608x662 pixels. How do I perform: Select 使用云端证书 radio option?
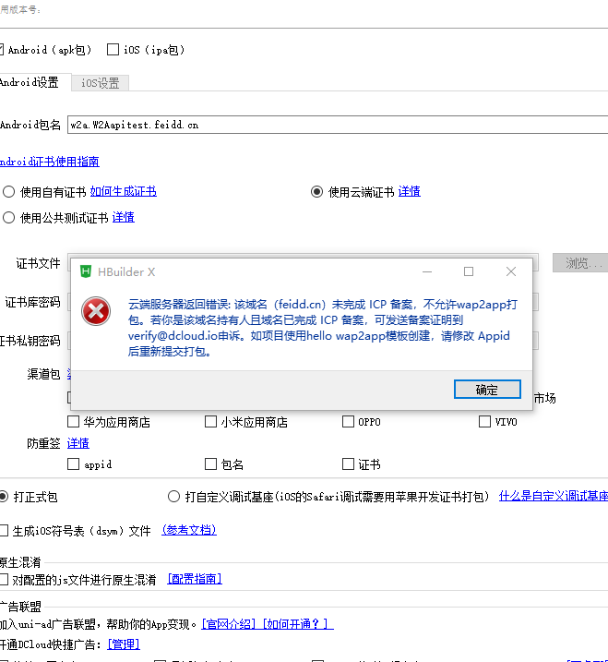[x=316, y=192]
